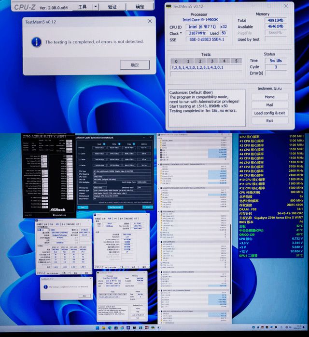Click Gigabyte Z790 Aorus Elite X WiFi7 text in OSD

(279, 218)
